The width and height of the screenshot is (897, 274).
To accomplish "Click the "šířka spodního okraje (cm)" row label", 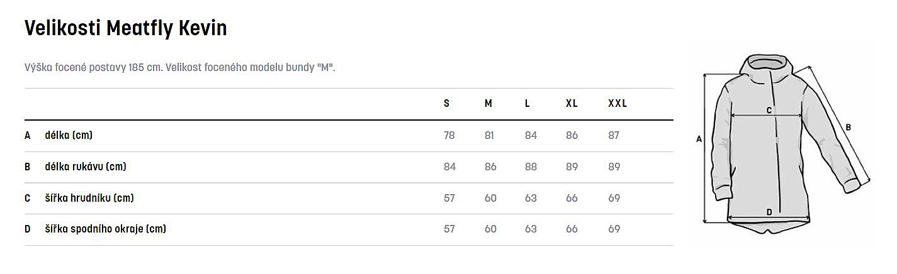I will click(105, 229).
